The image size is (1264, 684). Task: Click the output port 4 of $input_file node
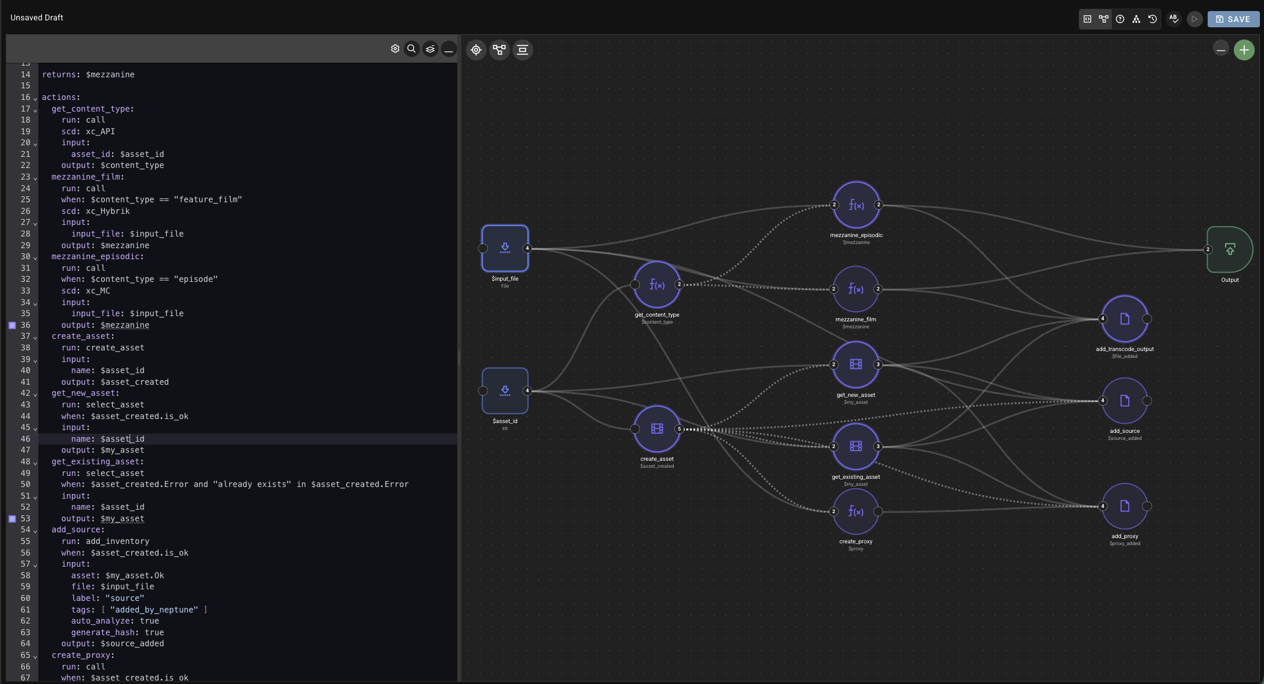tap(527, 248)
